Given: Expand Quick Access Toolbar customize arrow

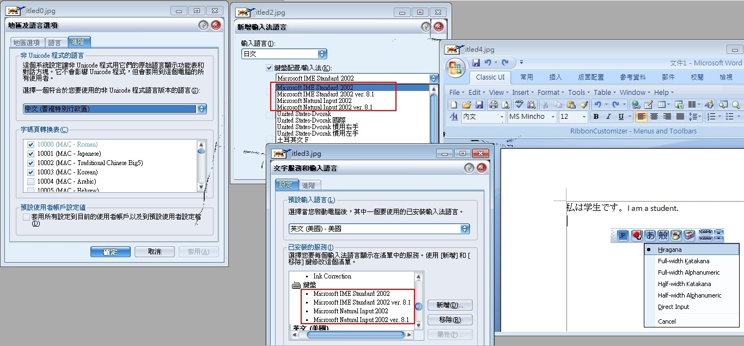Looking at the screenshot, I should pyautogui.click(x=521, y=63).
